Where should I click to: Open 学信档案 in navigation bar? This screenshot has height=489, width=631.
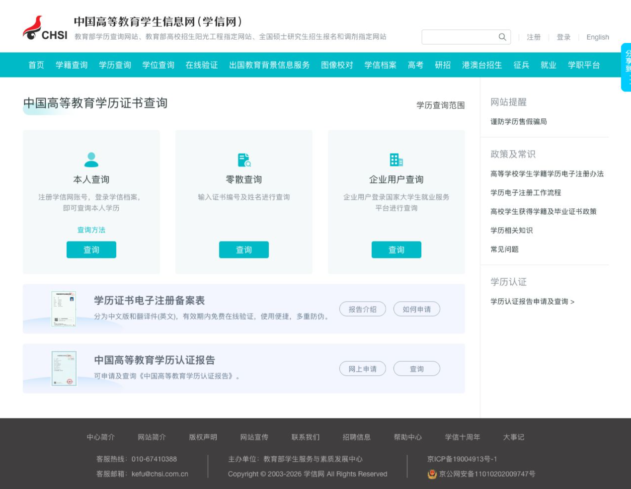click(380, 65)
